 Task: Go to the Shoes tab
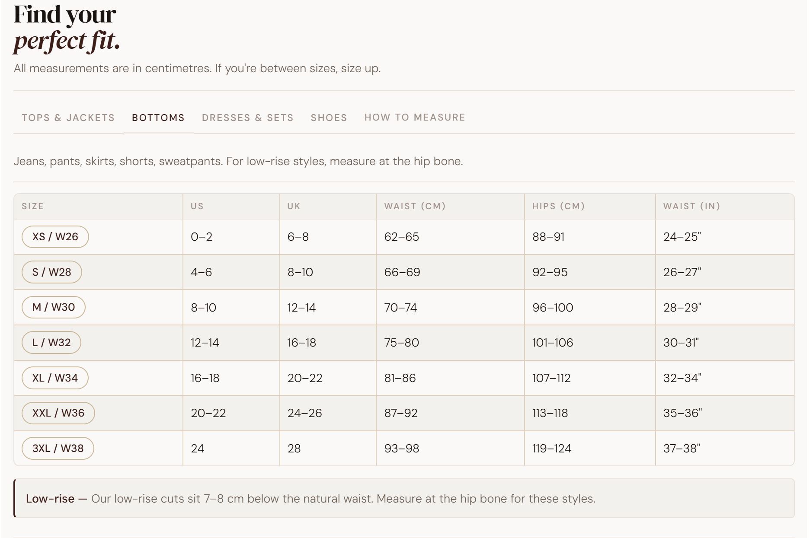[329, 118]
